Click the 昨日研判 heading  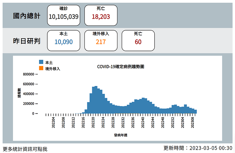coord(27,41)
